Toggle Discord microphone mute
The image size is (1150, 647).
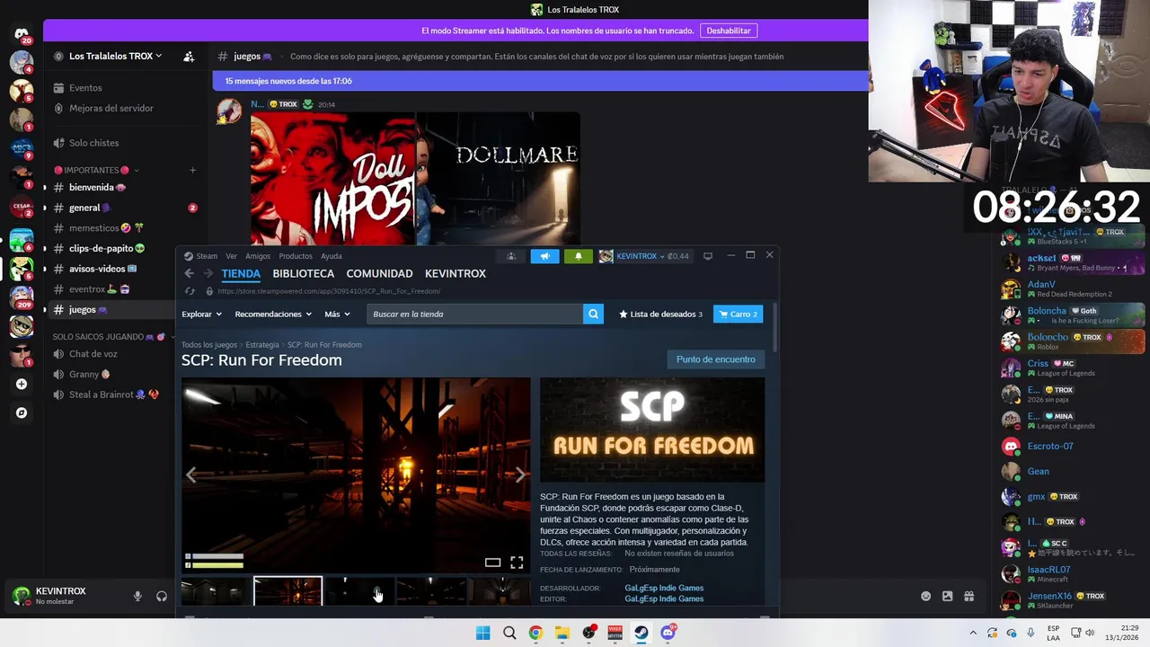click(x=137, y=596)
